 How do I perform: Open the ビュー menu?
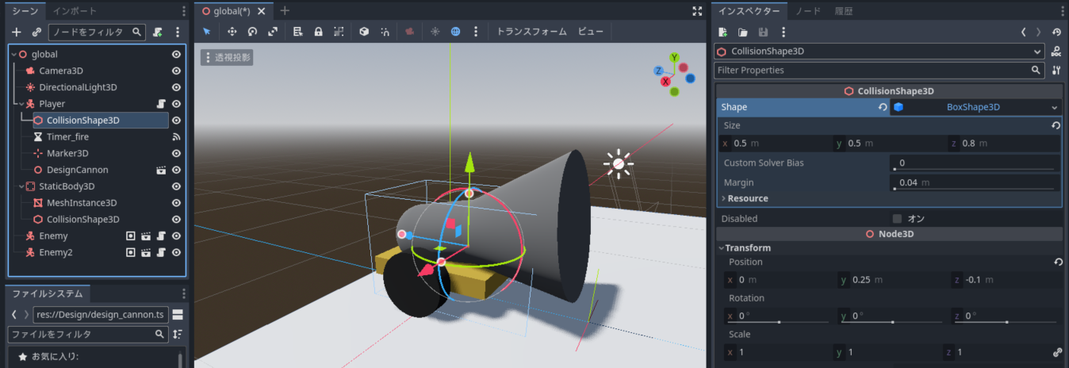point(590,32)
